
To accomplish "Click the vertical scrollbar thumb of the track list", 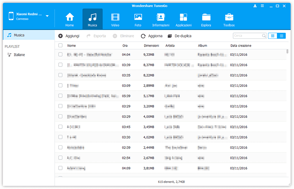I will (x=287, y=51).
